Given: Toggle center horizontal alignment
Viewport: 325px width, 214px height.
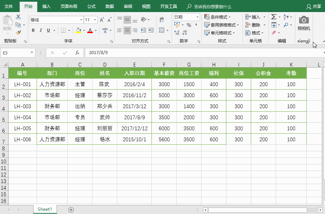Looking at the screenshot, I should (x=127, y=30).
